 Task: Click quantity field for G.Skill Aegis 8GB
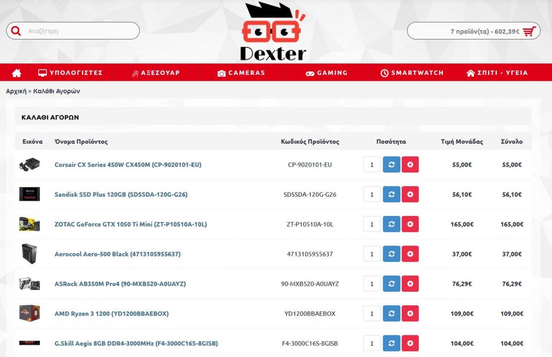[x=372, y=343]
